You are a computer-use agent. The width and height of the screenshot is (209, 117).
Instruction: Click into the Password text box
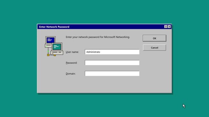[112, 63]
